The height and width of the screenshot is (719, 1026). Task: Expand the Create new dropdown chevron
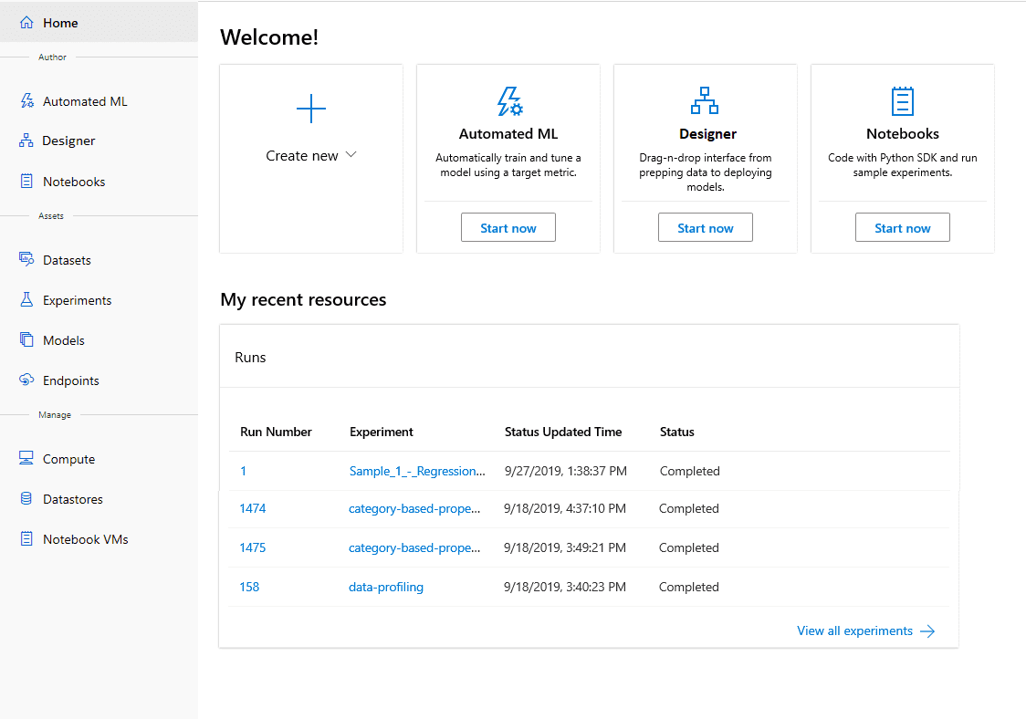click(351, 154)
